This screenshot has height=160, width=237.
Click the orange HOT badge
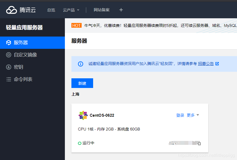(76, 26)
